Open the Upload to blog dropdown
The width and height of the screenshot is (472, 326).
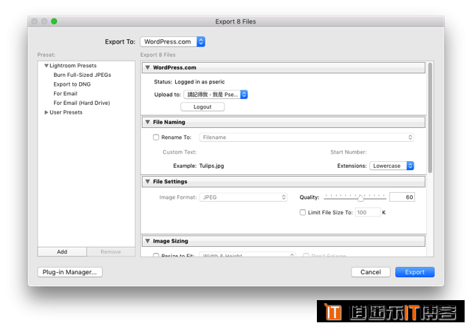coord(216,95)
